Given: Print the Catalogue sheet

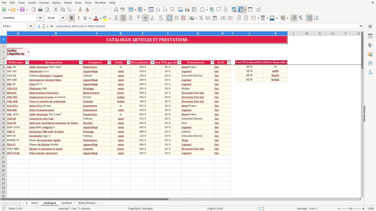Looking at the screenshot, I should coord(40,10).
